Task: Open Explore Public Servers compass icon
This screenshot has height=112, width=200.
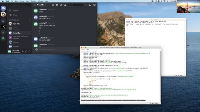Action: click(3, 38)
